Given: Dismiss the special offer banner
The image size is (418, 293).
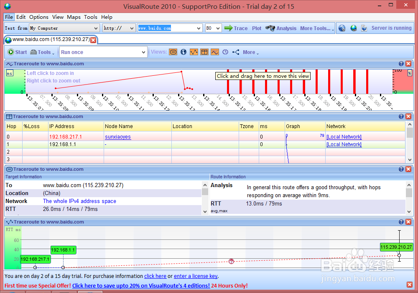Looking at the screenshot, I should [410, 285].
